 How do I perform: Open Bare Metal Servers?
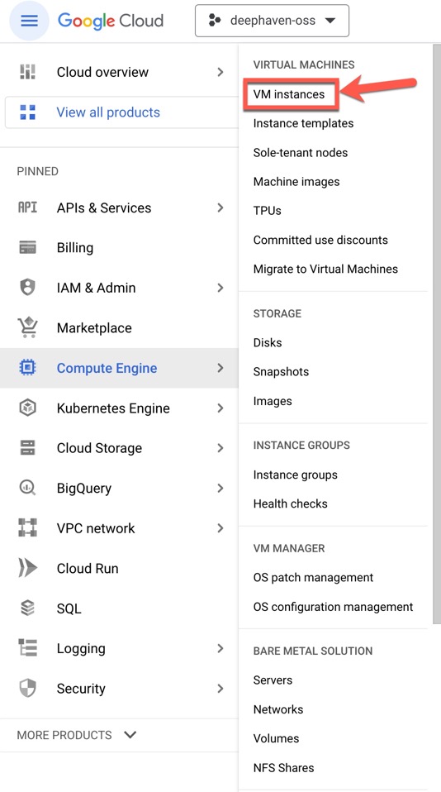[273, 680]
